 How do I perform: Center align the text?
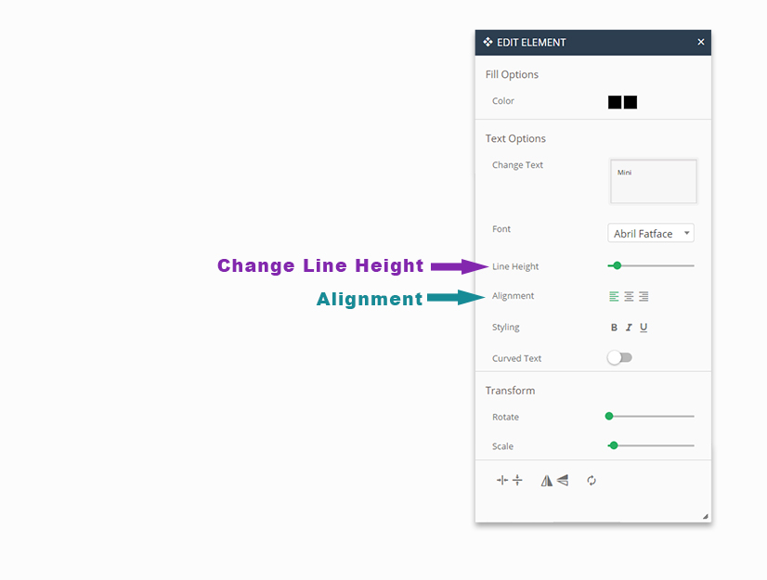pyautogui.click(x=629, y=297)
